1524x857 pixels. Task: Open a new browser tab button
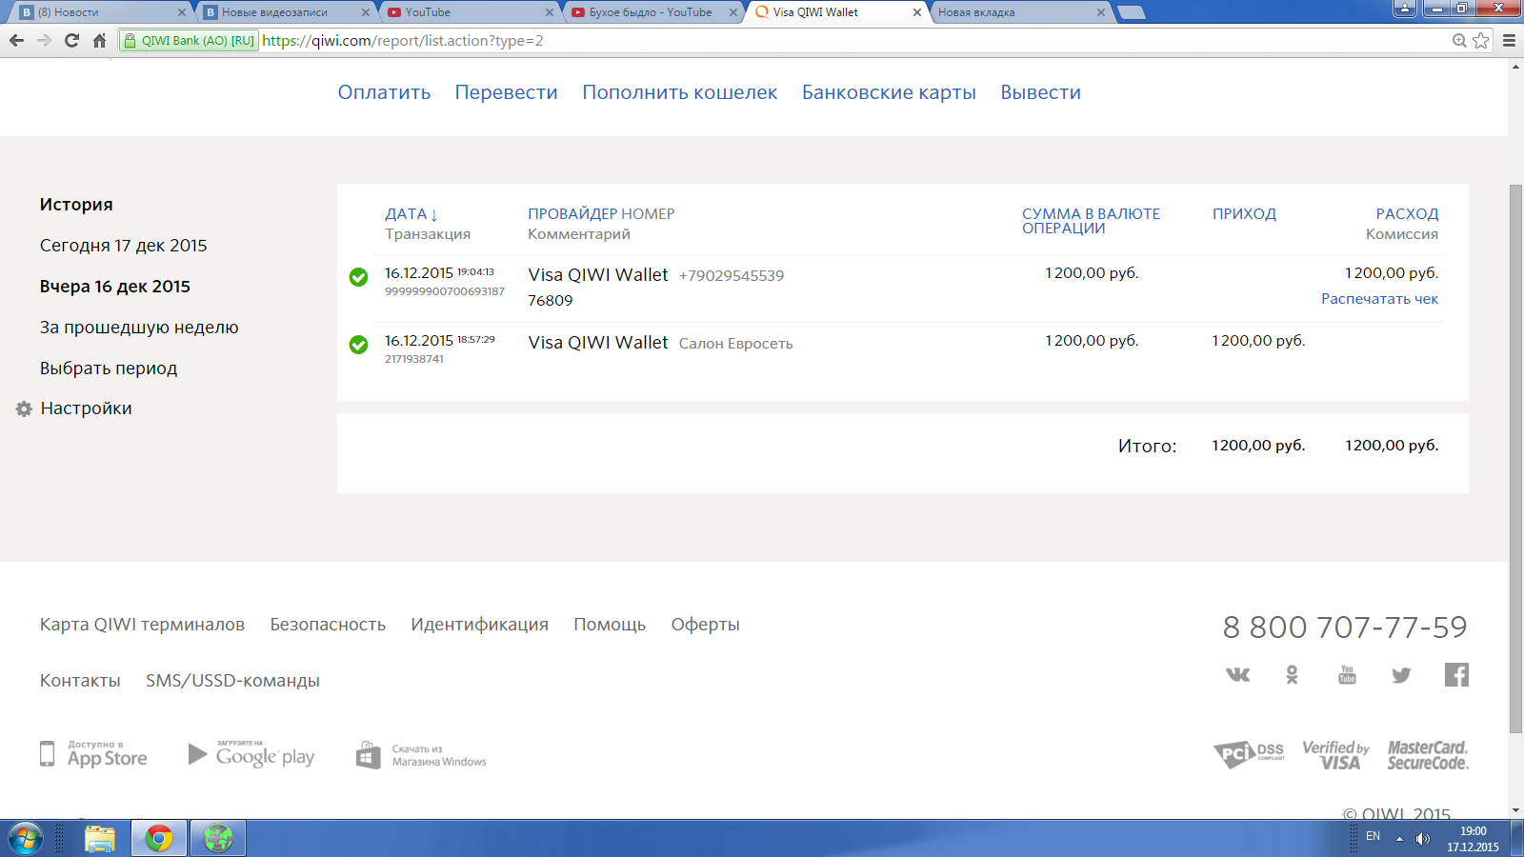click(x=1131, y=12)
